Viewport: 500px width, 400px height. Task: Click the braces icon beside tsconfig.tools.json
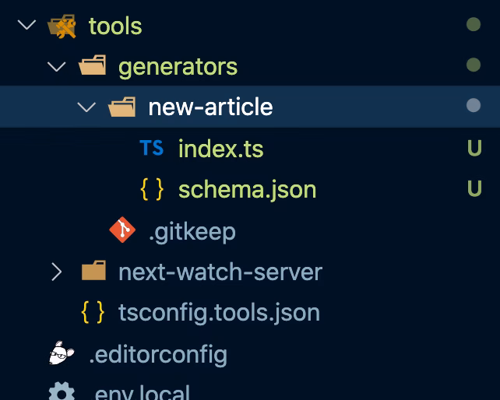(x=93, y=313)
